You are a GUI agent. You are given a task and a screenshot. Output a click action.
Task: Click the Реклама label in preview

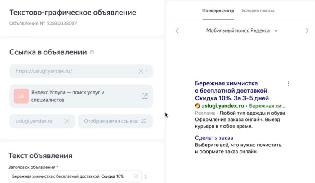point(205,113)
